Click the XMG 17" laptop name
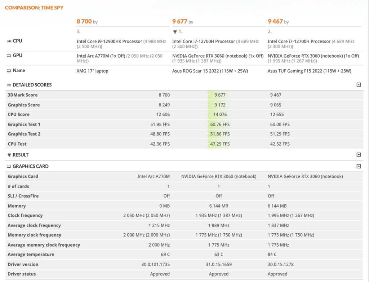The image size is (369, 282). tap(93, 71)
